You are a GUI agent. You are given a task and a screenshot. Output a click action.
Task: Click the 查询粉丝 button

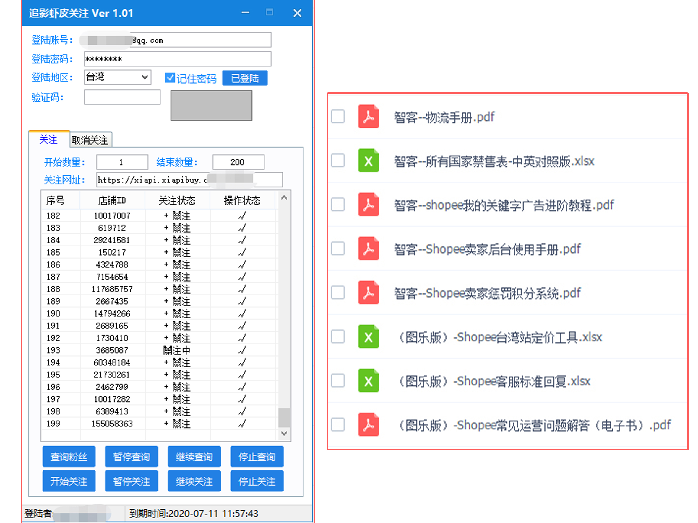tap(69, 457)
